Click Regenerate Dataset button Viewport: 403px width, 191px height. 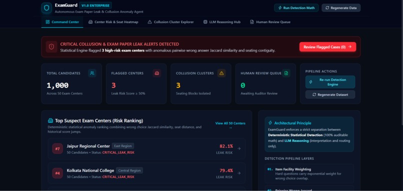[x=330, y=94]
